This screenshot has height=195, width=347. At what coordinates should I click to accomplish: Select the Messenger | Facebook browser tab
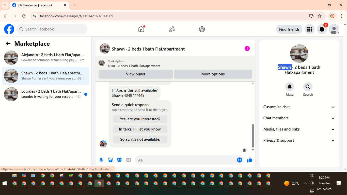[x=39, y=5]
